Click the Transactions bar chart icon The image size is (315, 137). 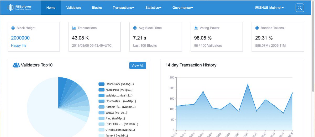pos(74,28)
